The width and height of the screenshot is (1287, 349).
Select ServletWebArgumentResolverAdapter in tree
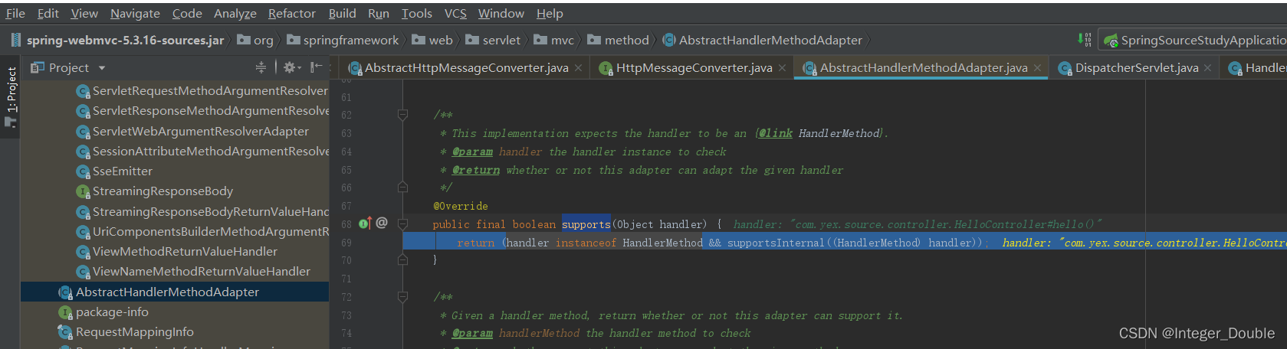pos(192,132)
